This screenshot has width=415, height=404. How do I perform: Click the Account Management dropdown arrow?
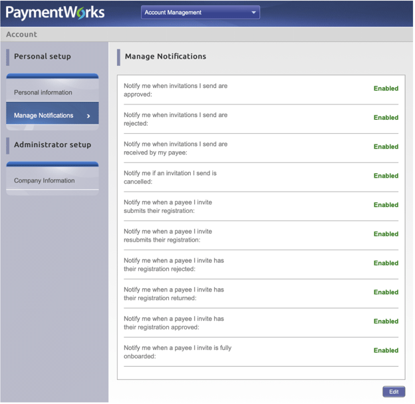pos(254,13)
